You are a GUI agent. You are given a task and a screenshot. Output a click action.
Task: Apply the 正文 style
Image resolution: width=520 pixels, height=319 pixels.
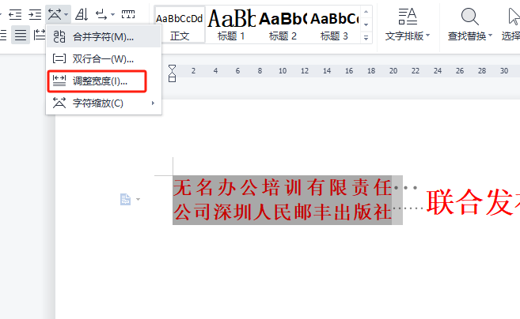coord(180,24)
